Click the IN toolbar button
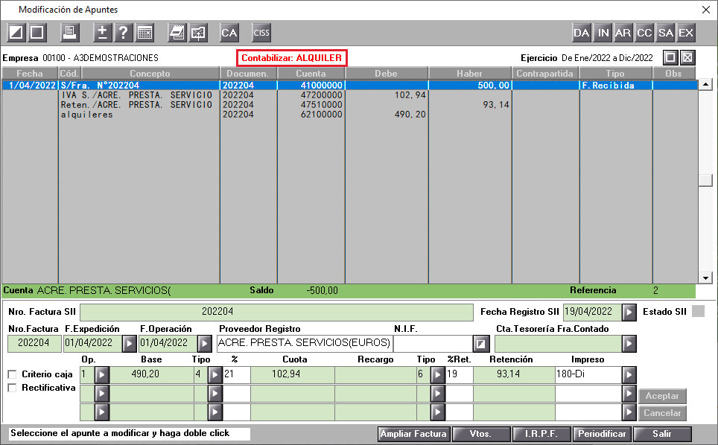This screenshot has height=445, width=718. click(x=603, y=33)
